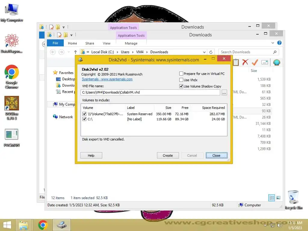308x231 pixels.
Task: Click the rename icon in Explorer ribbon
Action: (x=265, y=62)
